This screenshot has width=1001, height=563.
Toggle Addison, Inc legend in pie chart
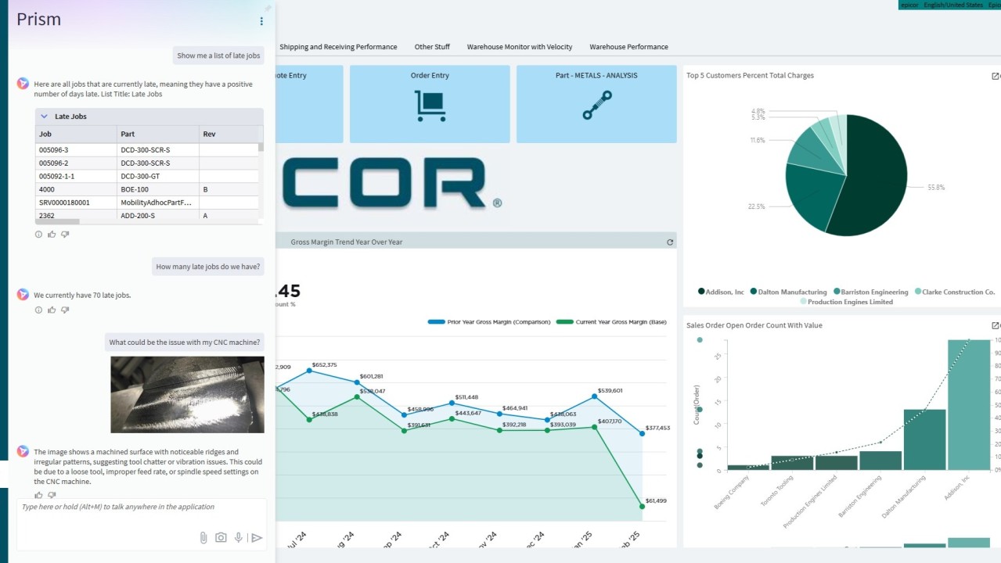pyautogui.click(x=721, y=292)
